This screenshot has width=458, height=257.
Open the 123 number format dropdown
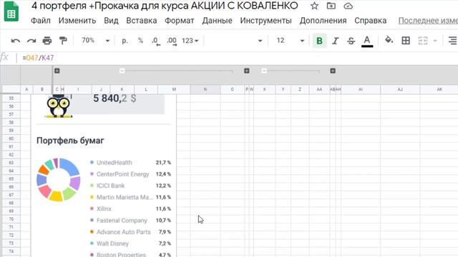click(x=190, y=41)
